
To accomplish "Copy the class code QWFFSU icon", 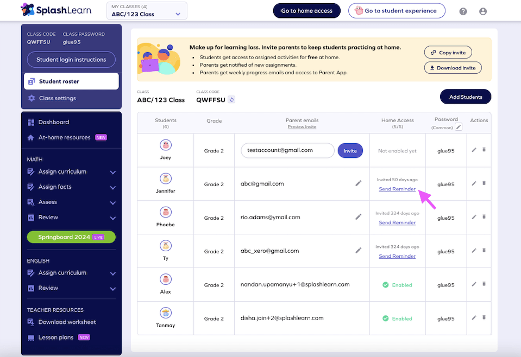I will pos(232,100).
